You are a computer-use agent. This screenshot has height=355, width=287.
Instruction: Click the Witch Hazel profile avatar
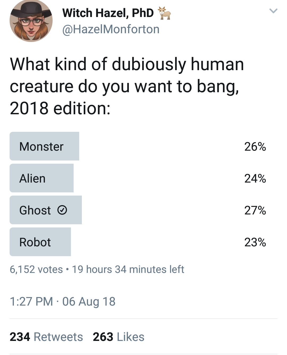tap(31, 21)
